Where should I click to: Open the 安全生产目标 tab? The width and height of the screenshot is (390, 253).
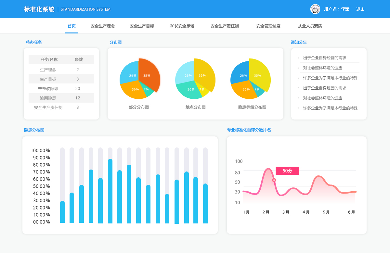pos(142,26)
